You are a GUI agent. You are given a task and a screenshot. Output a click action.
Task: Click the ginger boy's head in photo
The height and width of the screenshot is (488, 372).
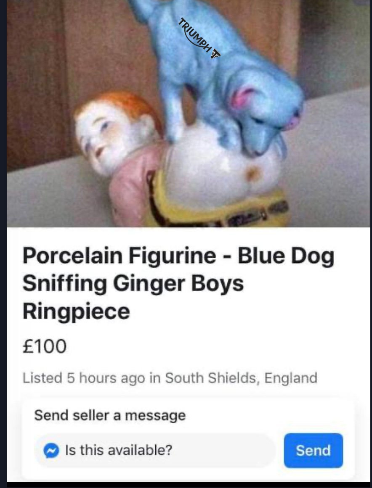pos(115,131)
